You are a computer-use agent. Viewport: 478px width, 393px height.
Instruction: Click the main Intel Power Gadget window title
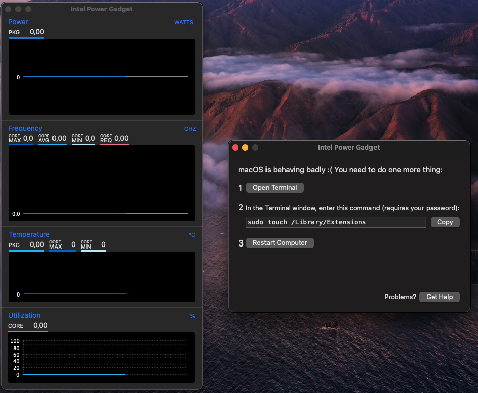point(101,9)
